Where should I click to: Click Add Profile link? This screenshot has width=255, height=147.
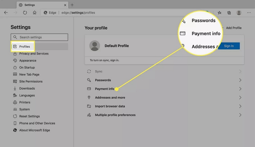click(x=234, y=28)
